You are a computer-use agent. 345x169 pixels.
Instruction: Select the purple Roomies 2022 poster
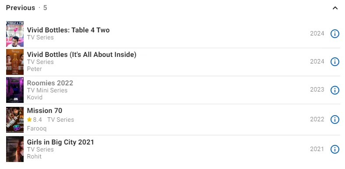(15, 90)
